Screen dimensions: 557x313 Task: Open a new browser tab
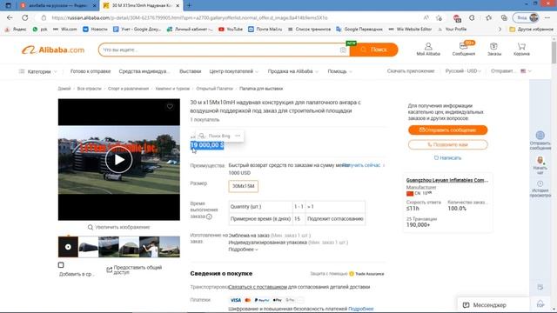[189, 5]
